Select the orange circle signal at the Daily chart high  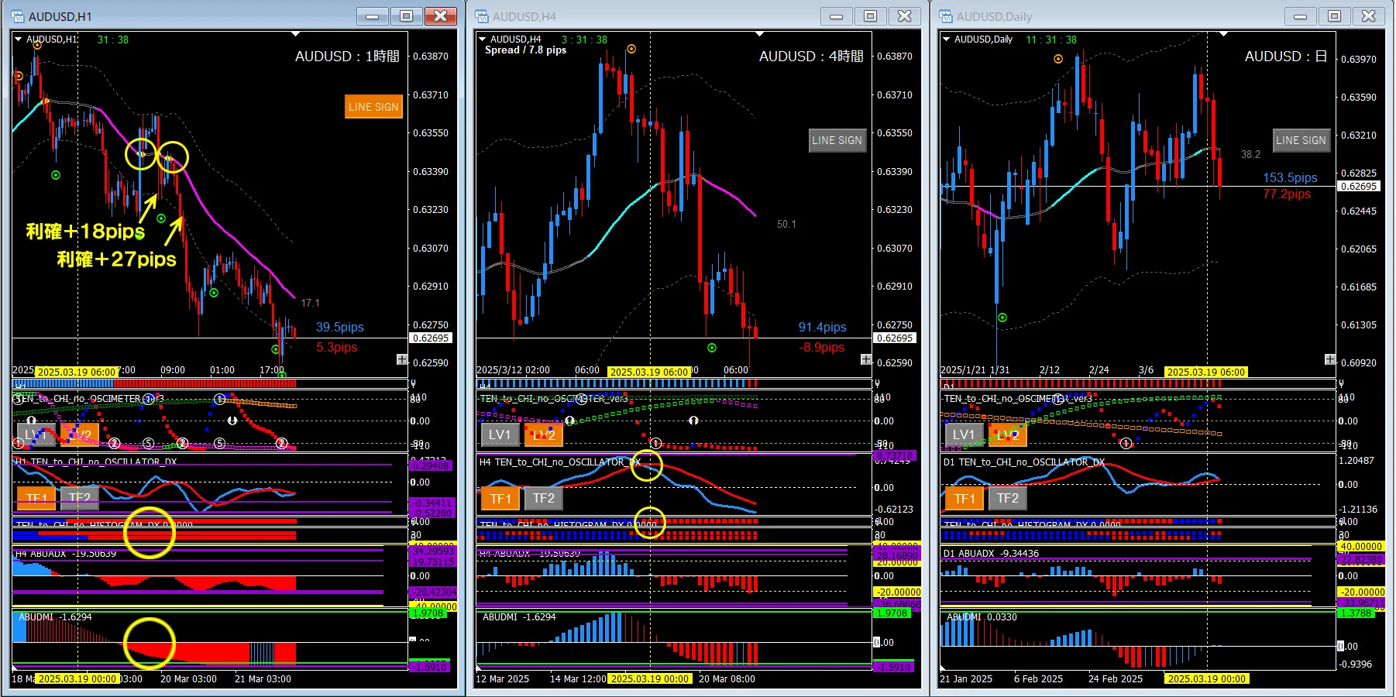click(1058, 59)
